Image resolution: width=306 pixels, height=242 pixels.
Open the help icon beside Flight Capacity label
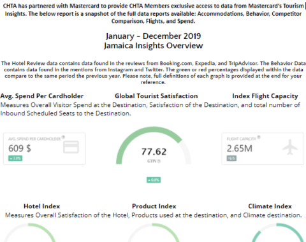[x=258, y=137]
